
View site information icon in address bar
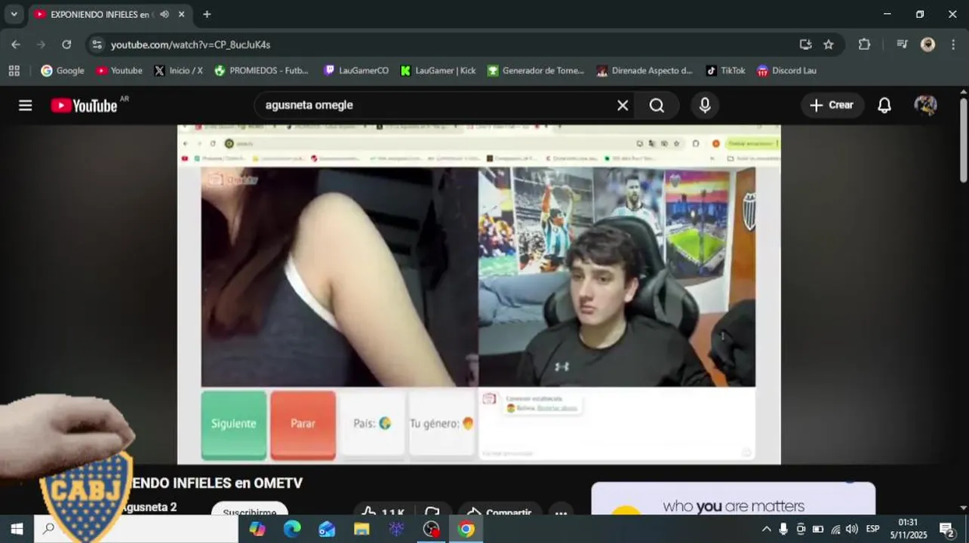pos(97,44)
